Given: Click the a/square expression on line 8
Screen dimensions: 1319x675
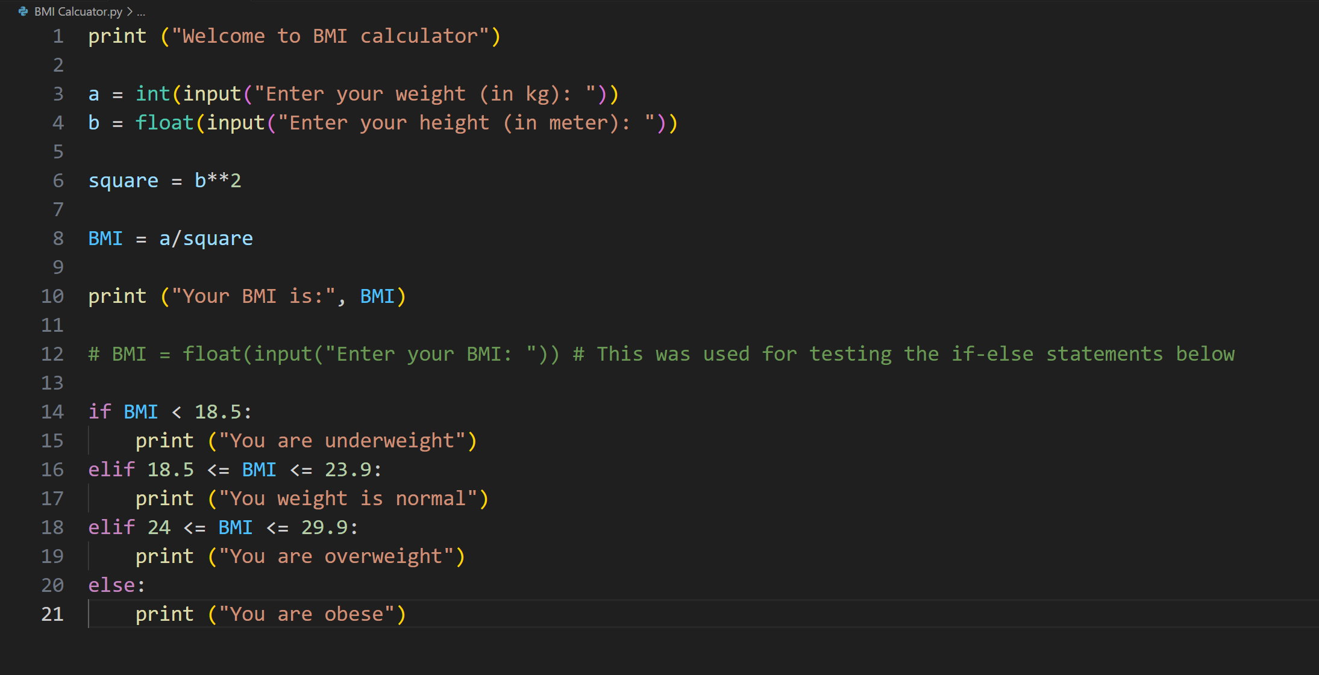Looking at the screenshot, I should (205, 238).
